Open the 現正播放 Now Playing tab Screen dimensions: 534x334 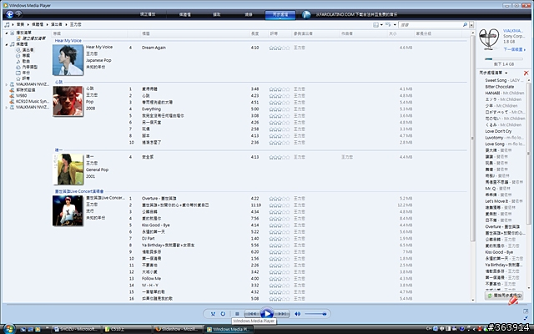coord(148,14)
